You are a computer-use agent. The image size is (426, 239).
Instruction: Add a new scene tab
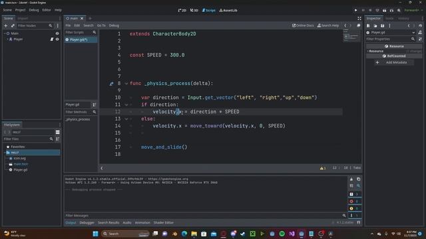point(91,19)
